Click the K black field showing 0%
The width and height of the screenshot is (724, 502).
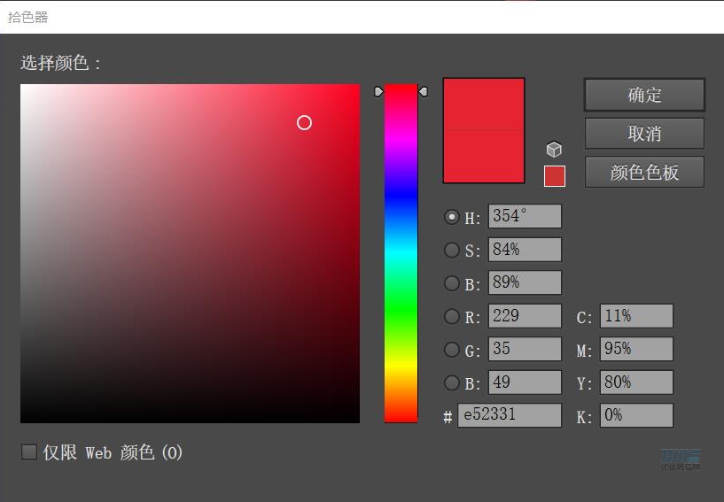635,415
